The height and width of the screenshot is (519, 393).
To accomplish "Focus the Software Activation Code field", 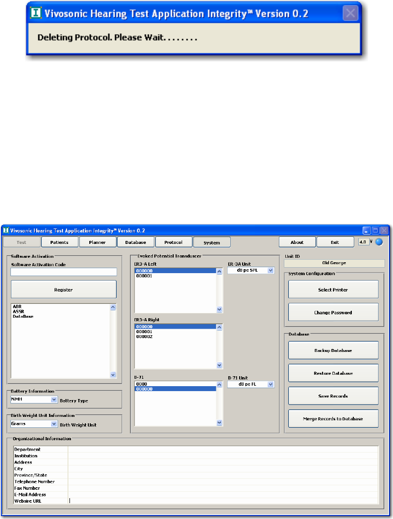I will (x=64, y=272).
